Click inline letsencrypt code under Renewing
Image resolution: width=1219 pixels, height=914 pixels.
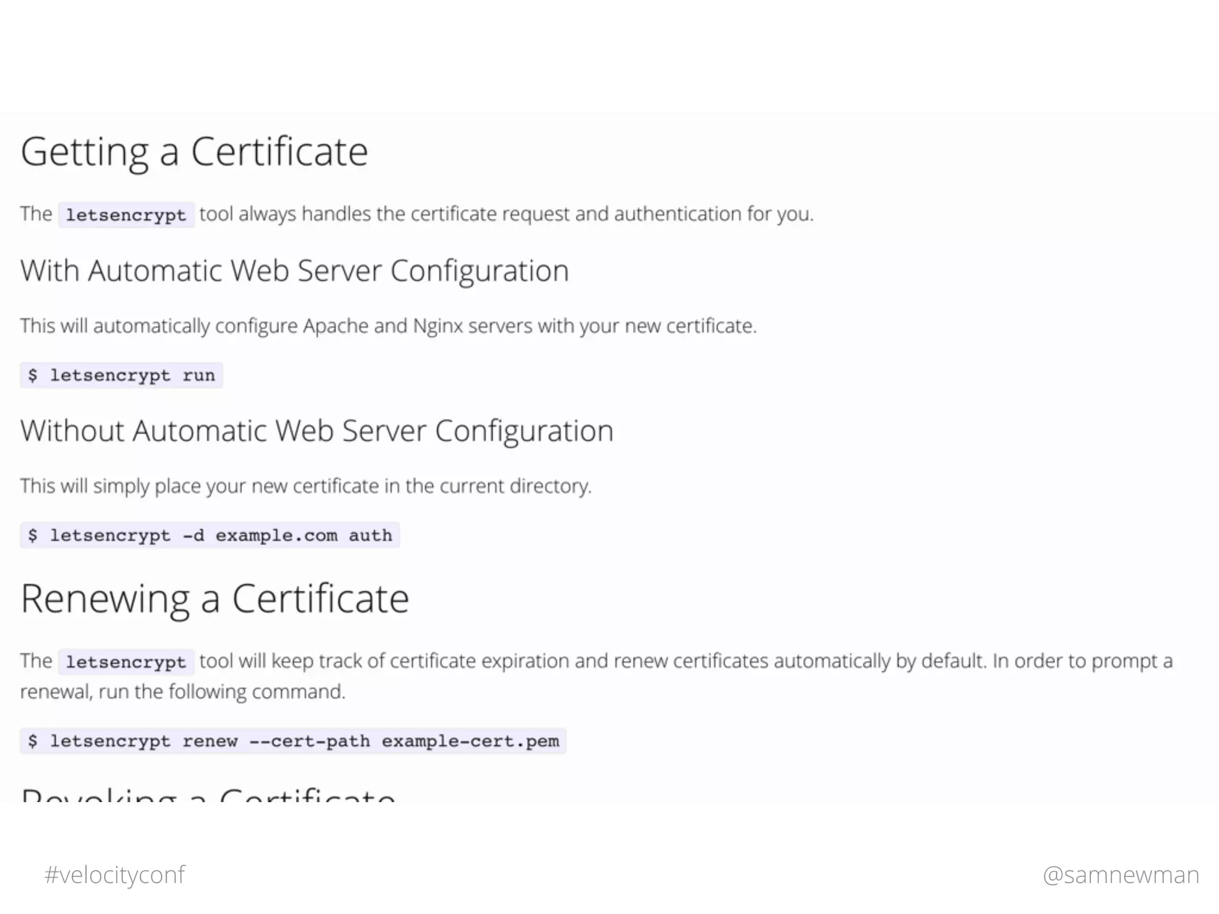point(126,662)
